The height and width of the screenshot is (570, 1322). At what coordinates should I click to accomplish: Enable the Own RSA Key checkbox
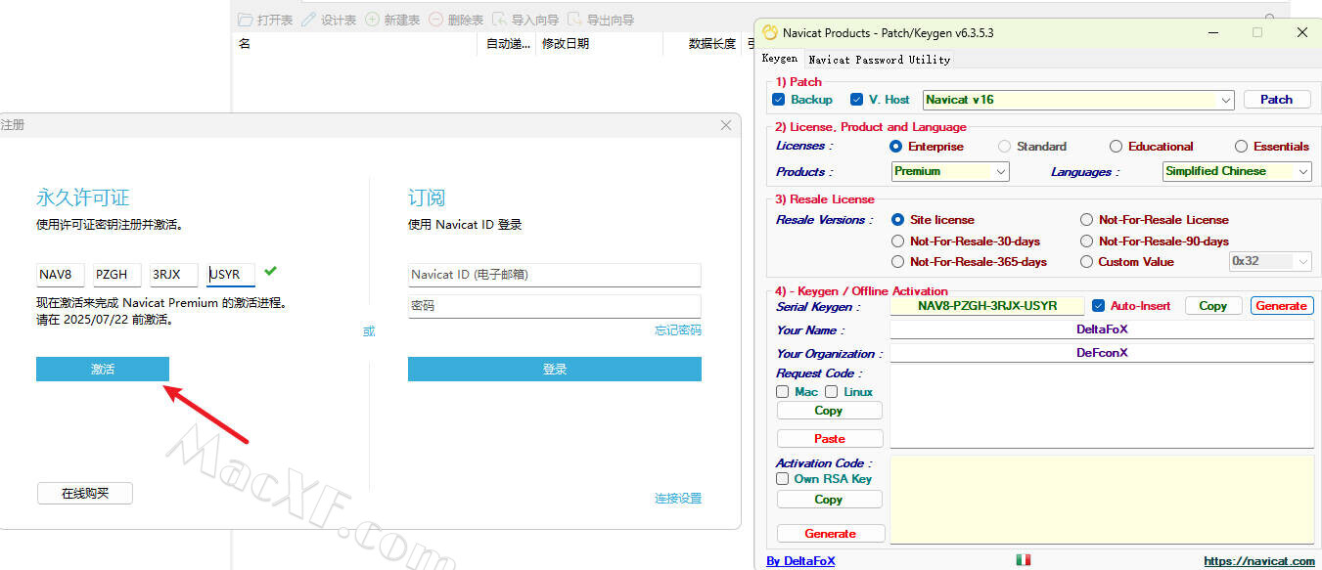[x=783, y=479]
